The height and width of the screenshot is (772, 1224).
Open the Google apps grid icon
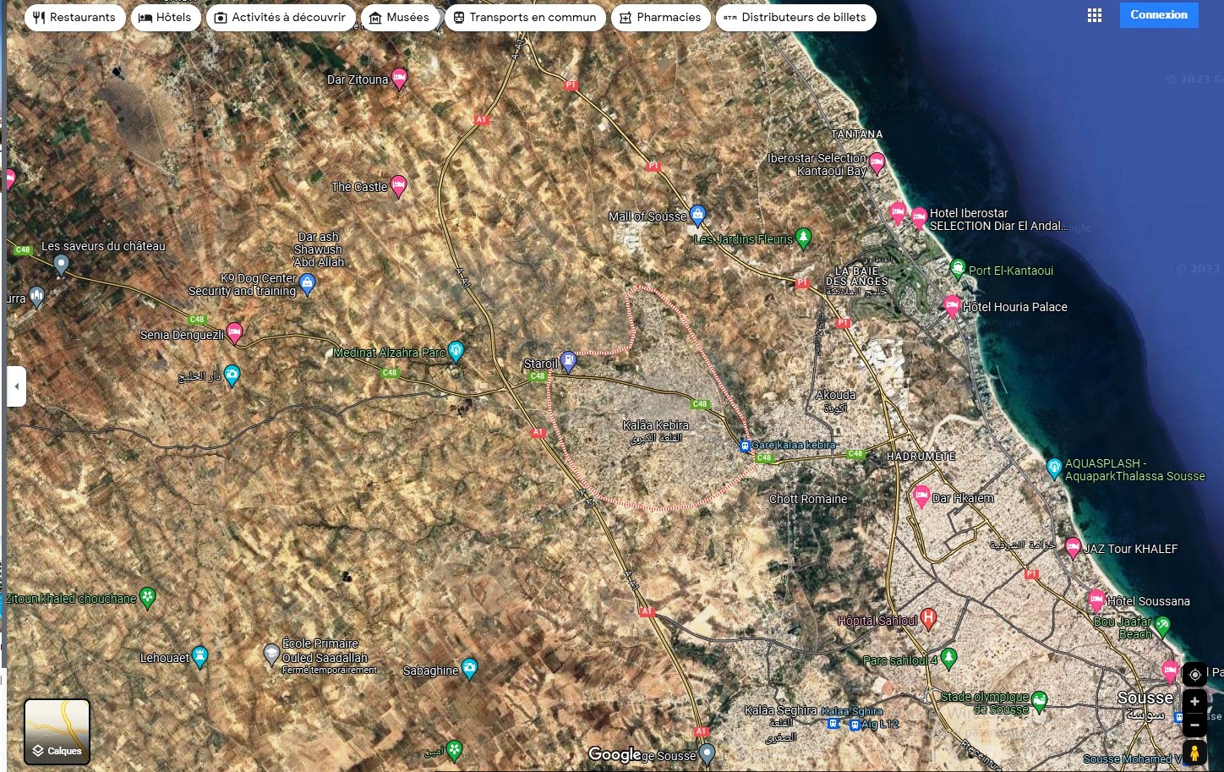1095,16
